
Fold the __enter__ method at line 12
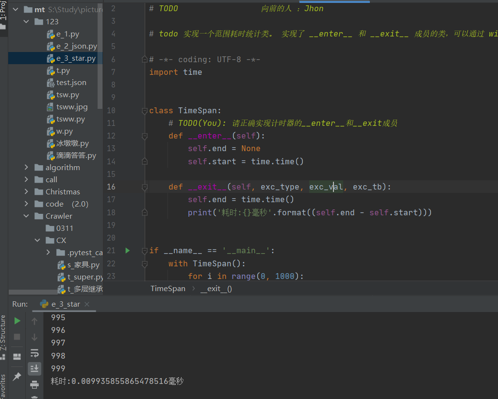145,136
